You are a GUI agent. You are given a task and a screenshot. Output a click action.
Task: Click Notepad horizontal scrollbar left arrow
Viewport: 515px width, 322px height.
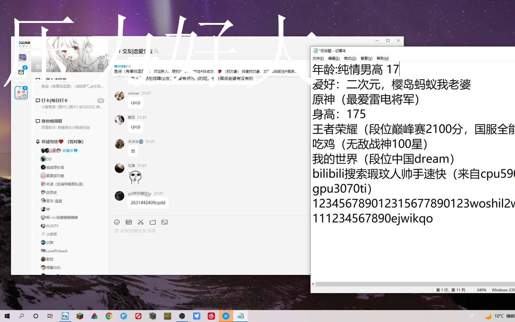pos(313,284)
